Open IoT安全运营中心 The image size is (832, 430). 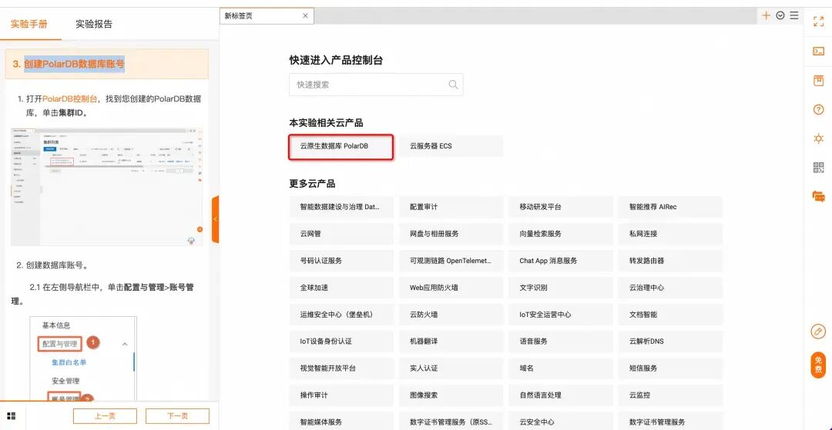click(x=561, y=315)
